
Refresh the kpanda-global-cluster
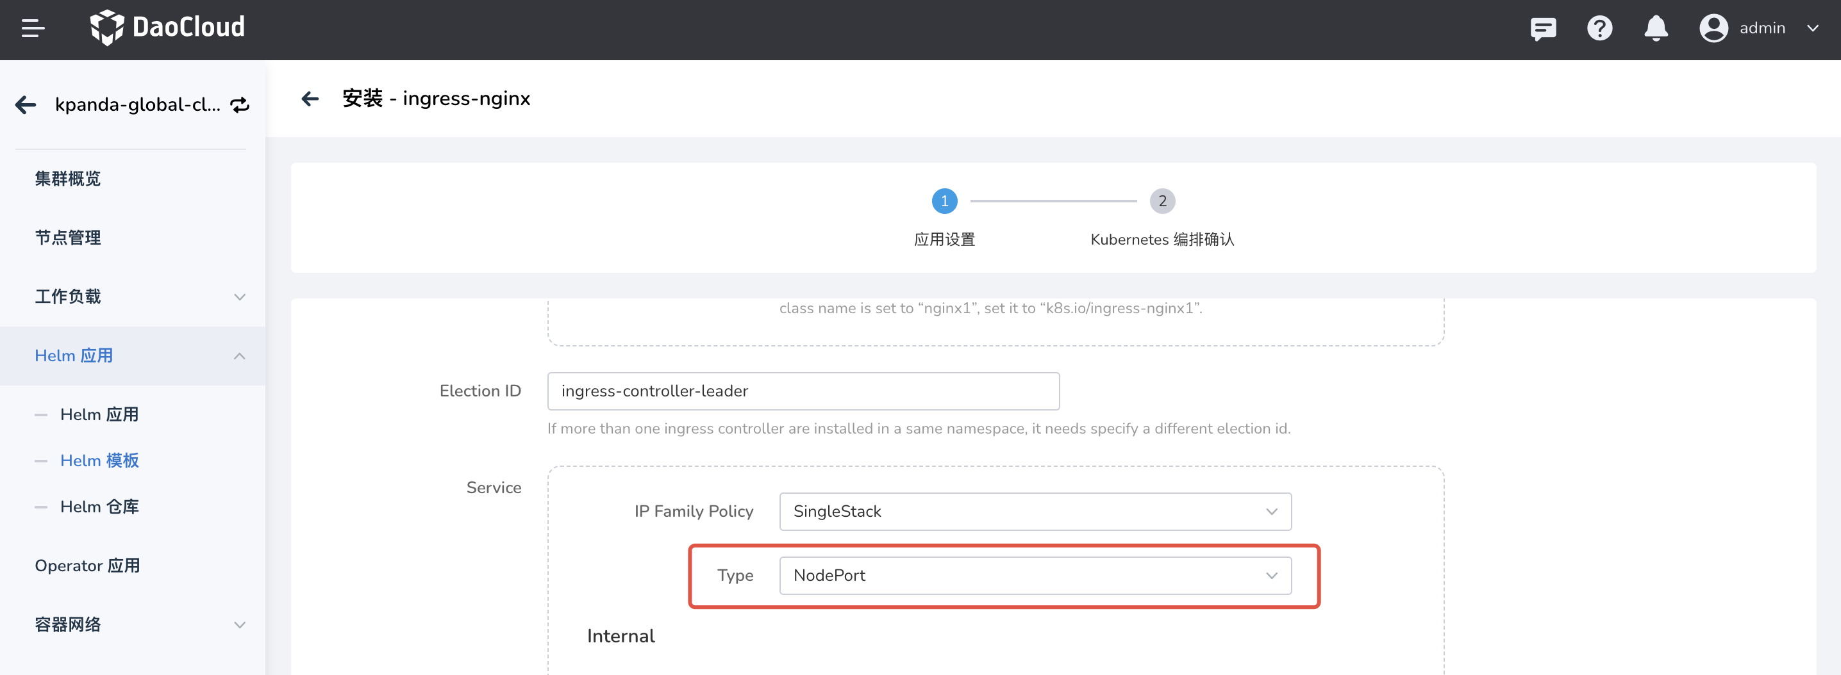(x=240, y=104)
